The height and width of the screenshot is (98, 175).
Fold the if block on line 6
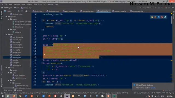42,20
